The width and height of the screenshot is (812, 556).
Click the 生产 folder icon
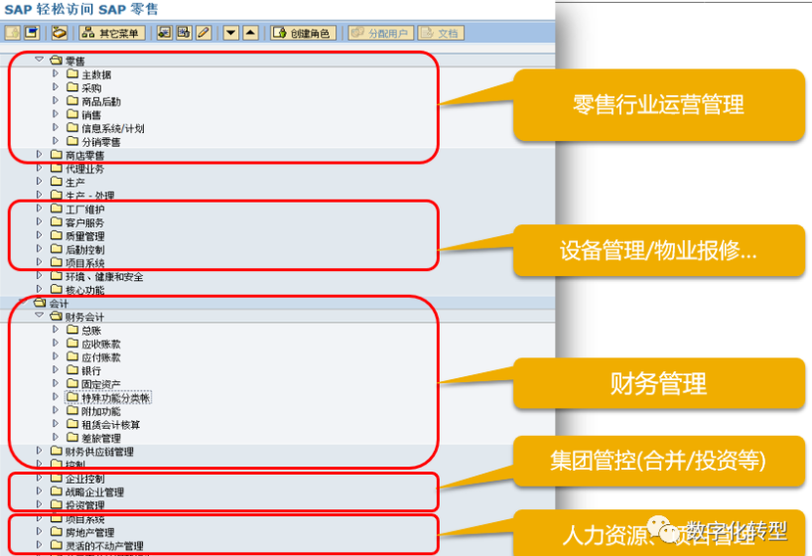click(x=57, y=182)
